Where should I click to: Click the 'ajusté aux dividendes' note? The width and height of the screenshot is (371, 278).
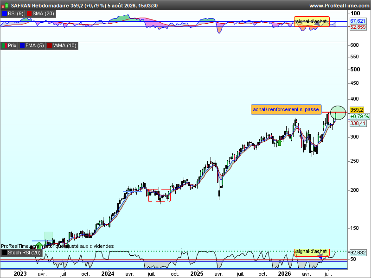[89, 246]
